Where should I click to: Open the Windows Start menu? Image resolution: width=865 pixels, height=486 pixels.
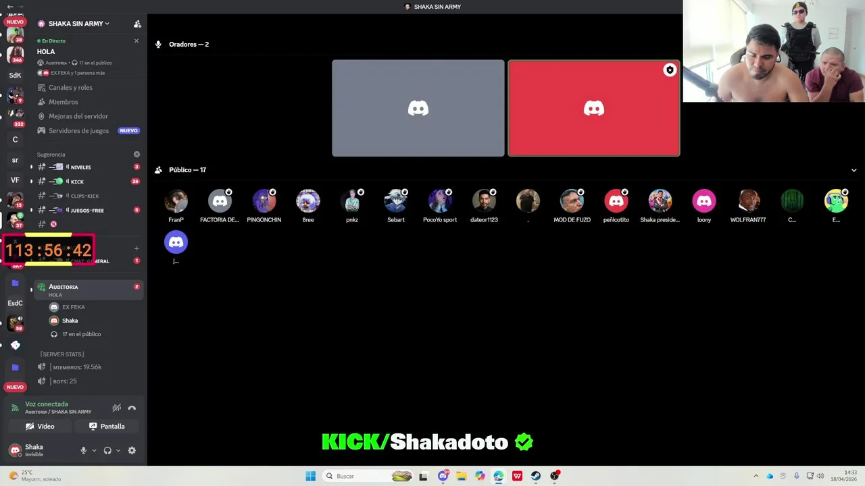[310, 476]
